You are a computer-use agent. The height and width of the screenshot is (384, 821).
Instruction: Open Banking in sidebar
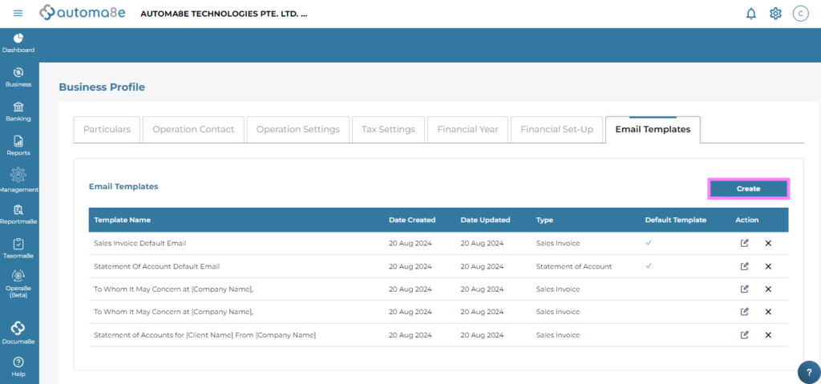18,112
